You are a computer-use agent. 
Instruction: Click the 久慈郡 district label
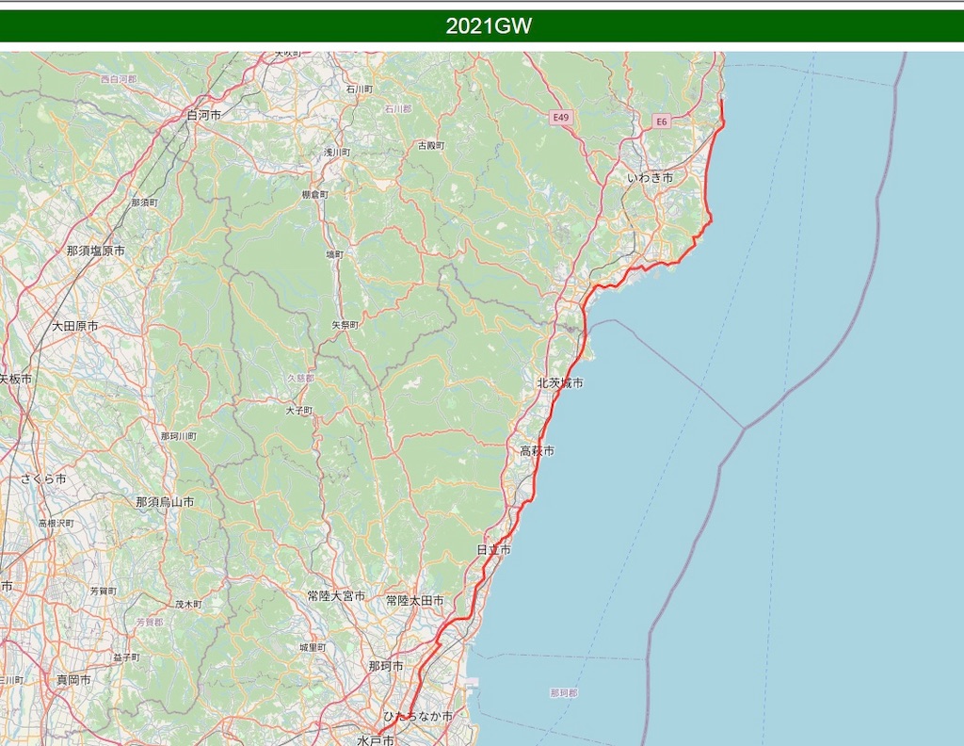coord(300,379)
